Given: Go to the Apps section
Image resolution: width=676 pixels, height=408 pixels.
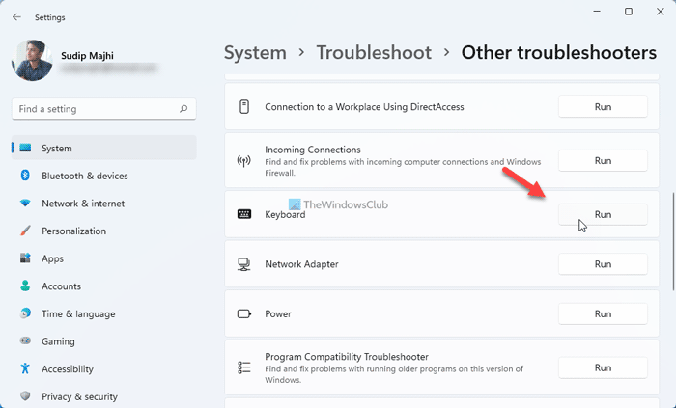Looking at the screenshot, I should click(52, 258).
